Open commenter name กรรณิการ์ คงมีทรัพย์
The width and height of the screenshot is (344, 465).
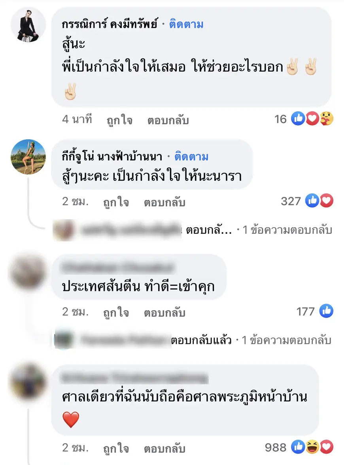[110, 24]
